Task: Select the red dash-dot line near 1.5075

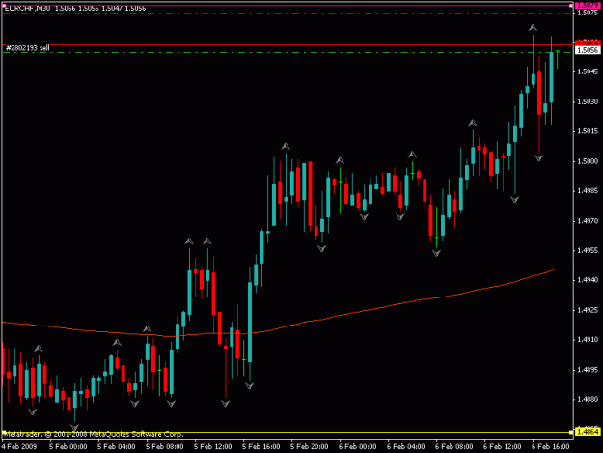Action: point(288,14)
